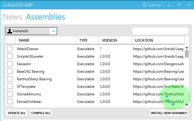This screenshot has width=194, height=121.
Task: Open Settings via the gear icon
Action: (145, 5)
